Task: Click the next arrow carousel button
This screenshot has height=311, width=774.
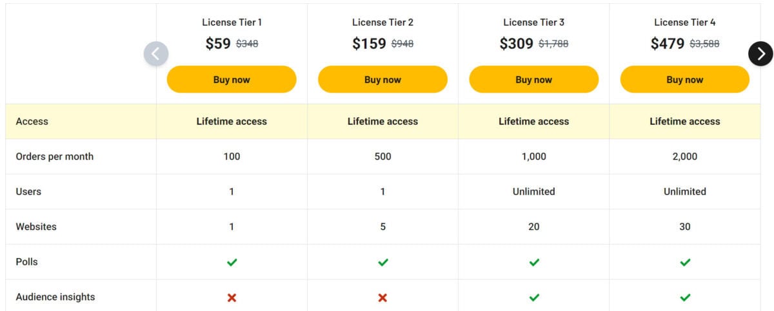Action: coord(760,53)
